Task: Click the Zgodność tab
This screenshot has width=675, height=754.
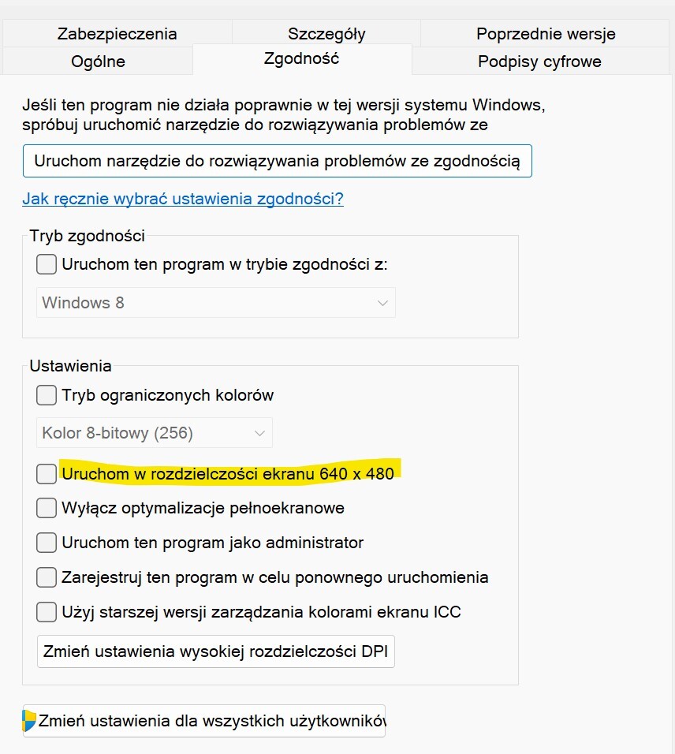Action: tap(302, 59)
